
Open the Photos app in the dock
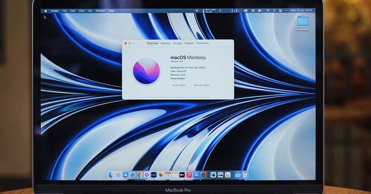tap(161, 175)
